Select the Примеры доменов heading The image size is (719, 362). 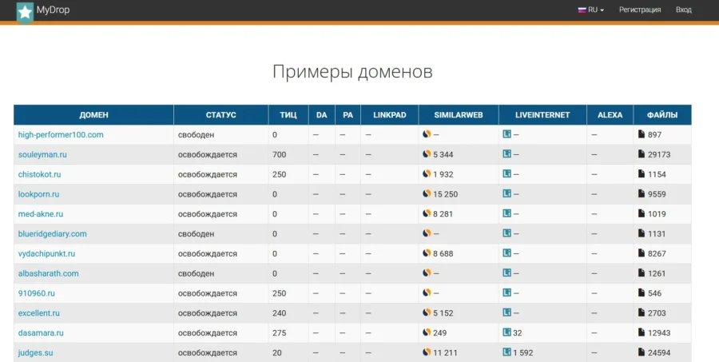352,72
